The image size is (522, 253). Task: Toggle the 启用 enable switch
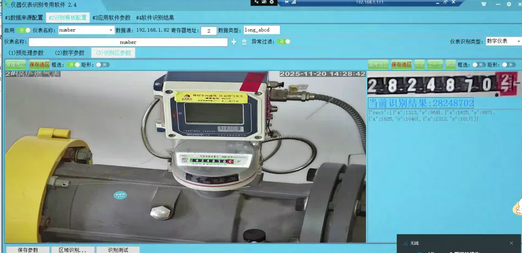[24, 30]
